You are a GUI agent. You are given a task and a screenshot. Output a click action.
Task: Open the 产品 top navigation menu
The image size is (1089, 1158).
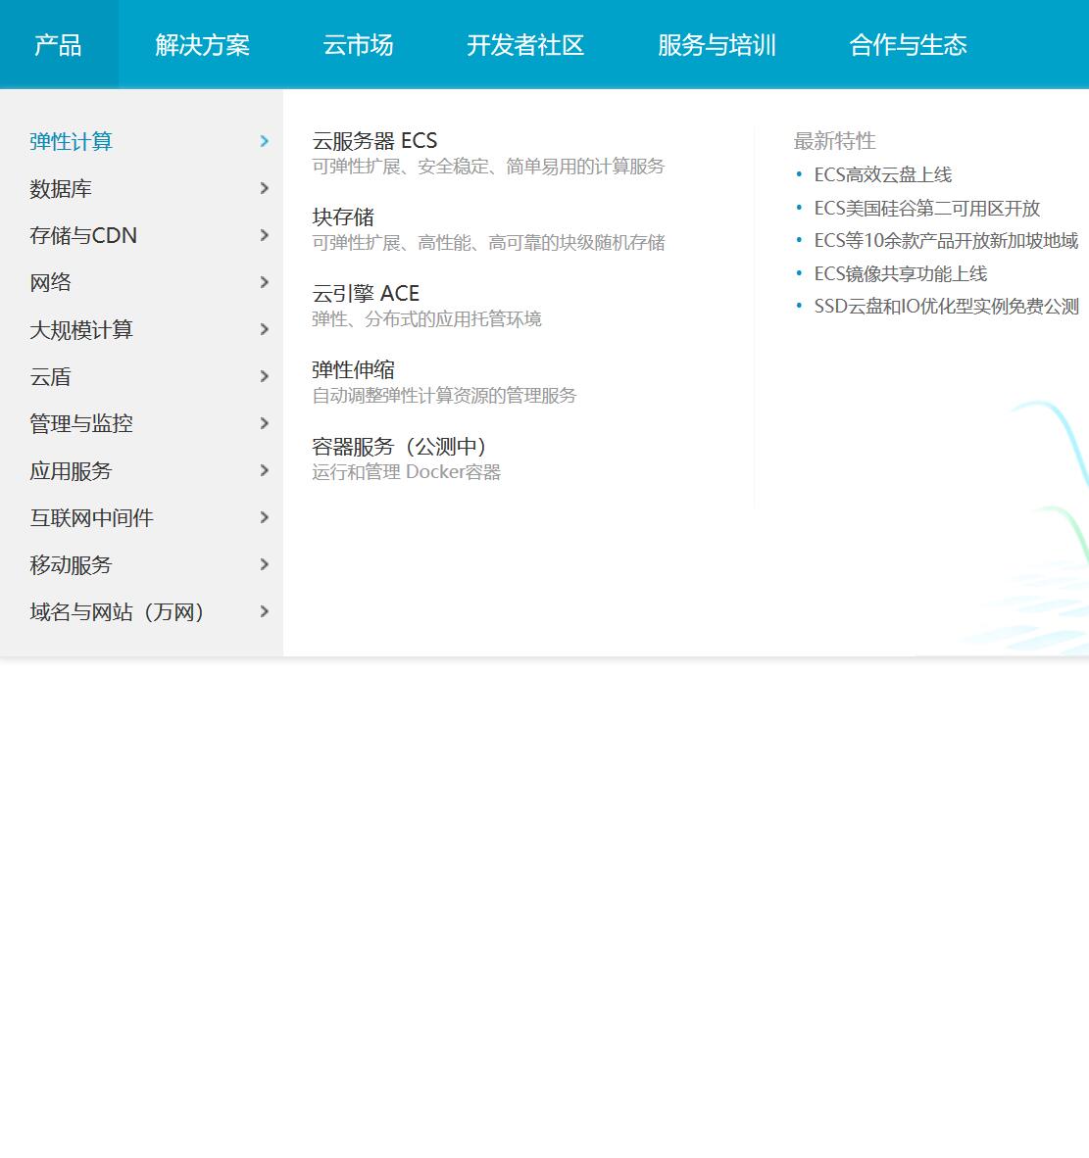pyautogui.click(x=59, y=44)
